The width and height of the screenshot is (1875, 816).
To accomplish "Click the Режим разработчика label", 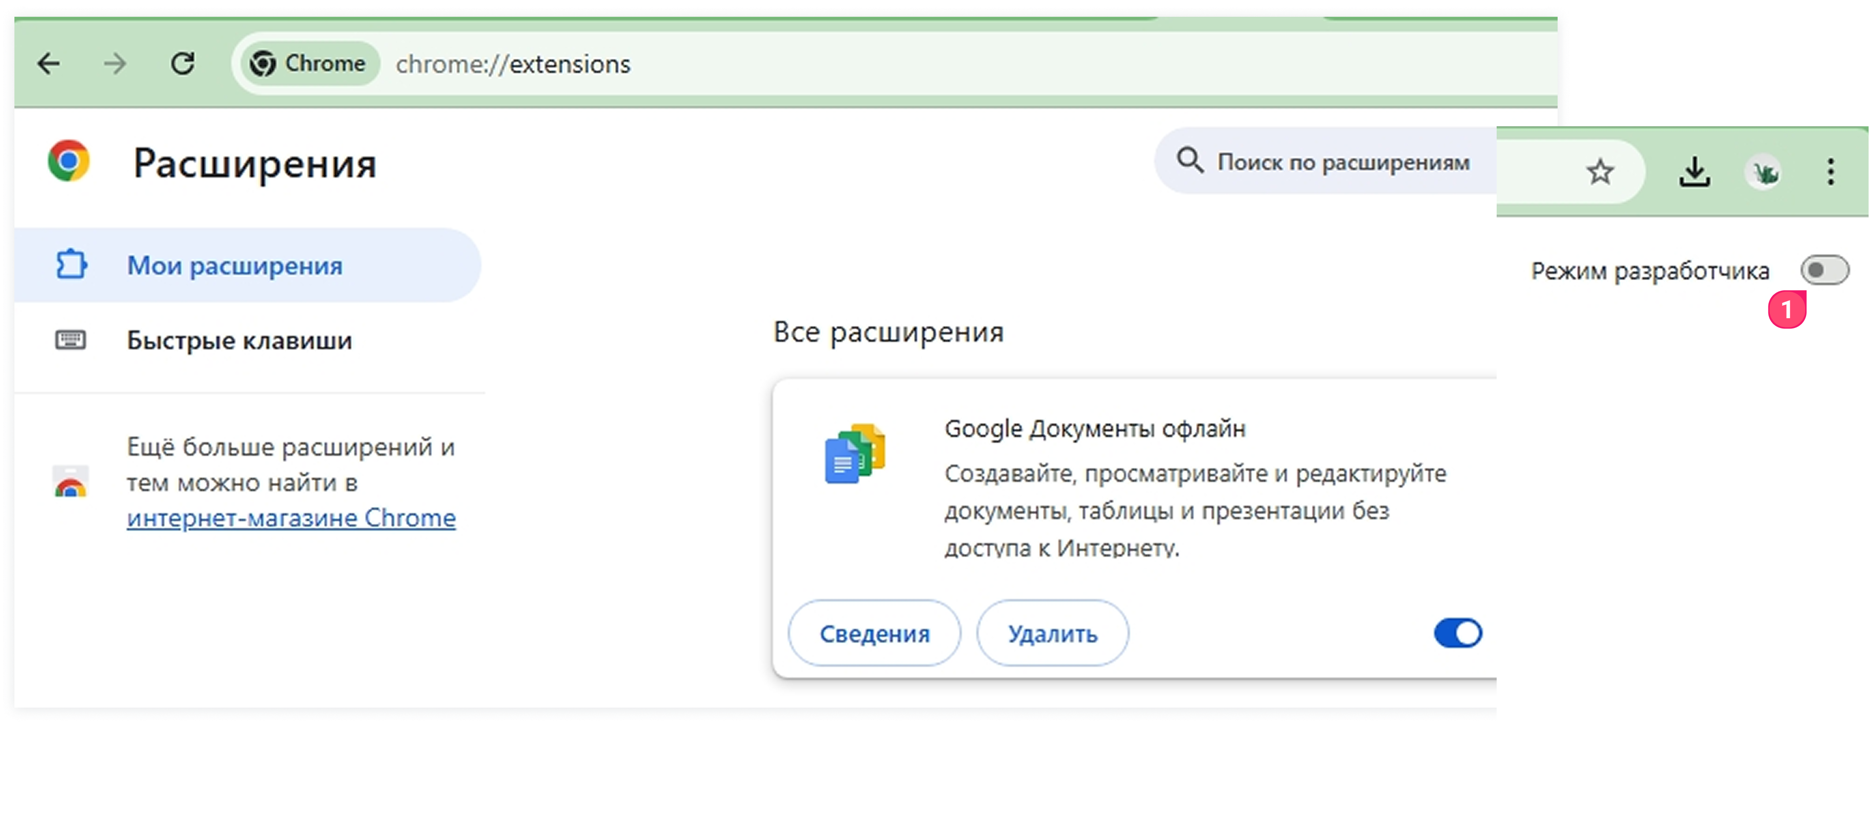I will coord(1649,272).
